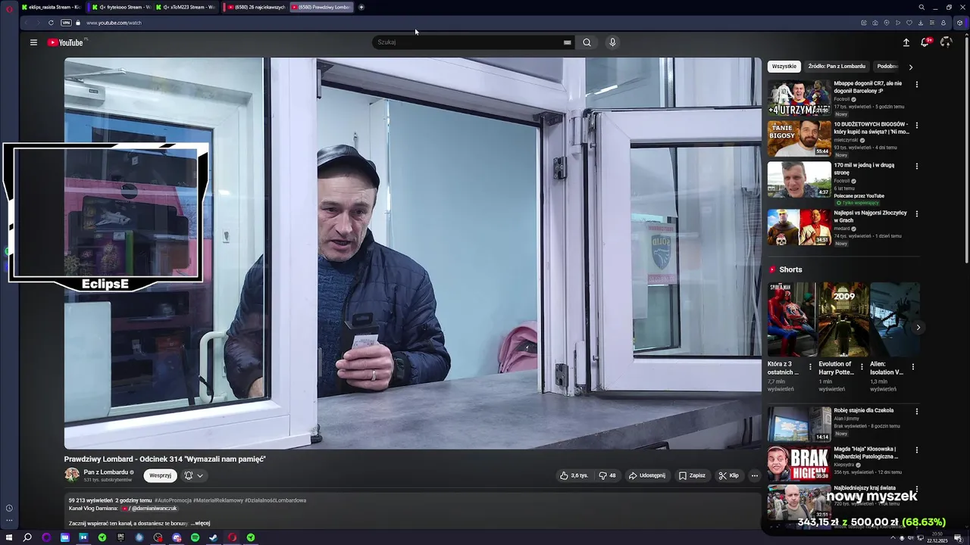Viewport: 970px width, 545px height.
Task: Switch to frytekooo Stream browser tab
Action: click(x=120, y=7)
